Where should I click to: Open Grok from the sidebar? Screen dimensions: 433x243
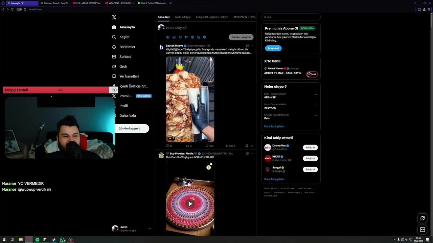(x=120, y=66)
